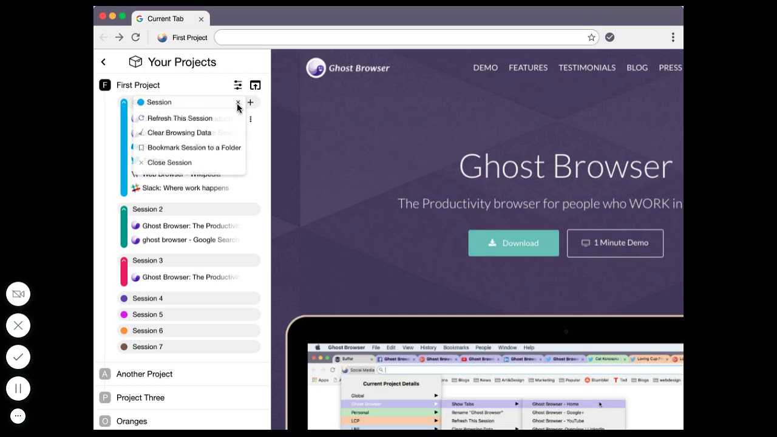The height and width of the screenshot is (437, 777).
Task: Collapse Session 3 pink chevron
Action: click(x=124, y=261)
